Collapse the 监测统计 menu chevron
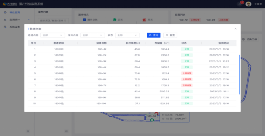 coord(29,20)
